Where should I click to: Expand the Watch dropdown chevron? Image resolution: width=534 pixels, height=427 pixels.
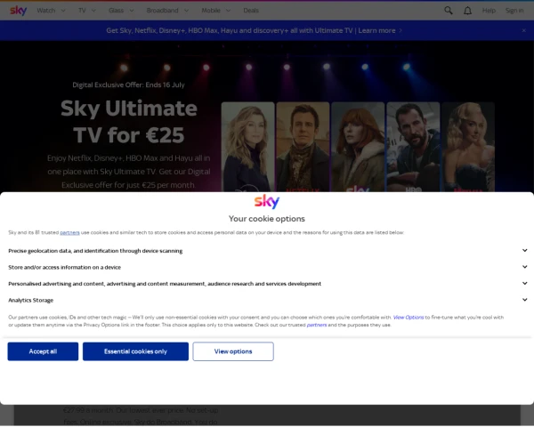[63, 11]
